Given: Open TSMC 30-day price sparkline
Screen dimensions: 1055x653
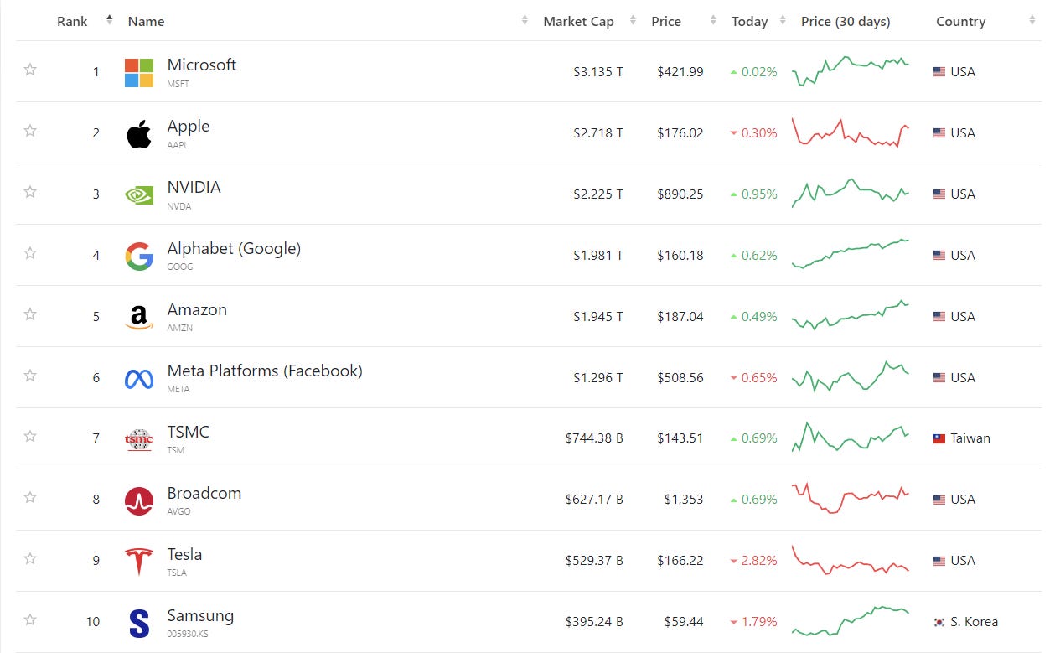Looking at the screenshot, I should 851,438.
